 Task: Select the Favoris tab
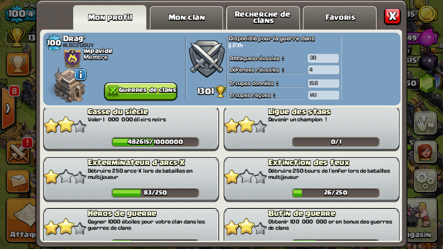coord(340,18)
